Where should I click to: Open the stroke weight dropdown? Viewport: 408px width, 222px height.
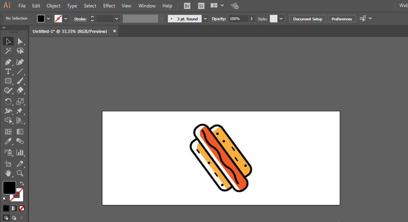[x=117, y=19]
